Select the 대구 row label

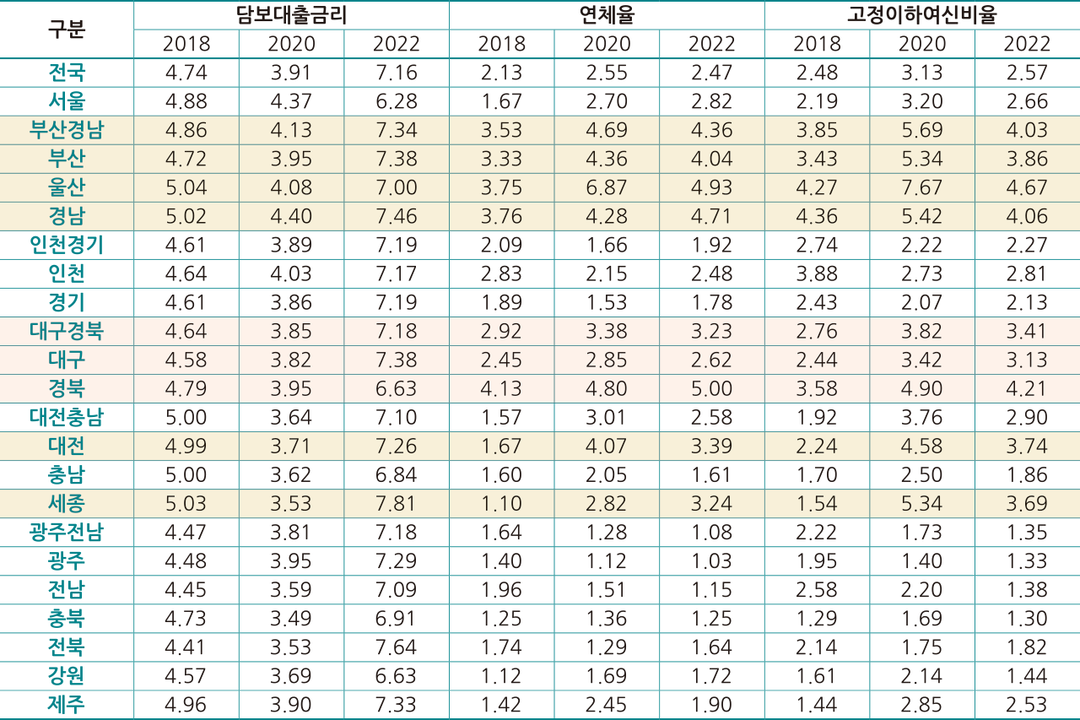(67, 360)
